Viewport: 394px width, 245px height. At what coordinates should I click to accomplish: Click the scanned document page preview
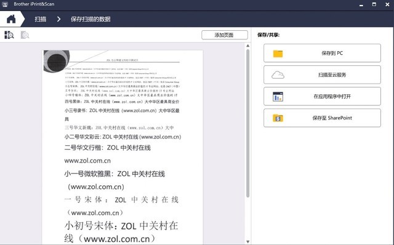(x=123, y=147)
